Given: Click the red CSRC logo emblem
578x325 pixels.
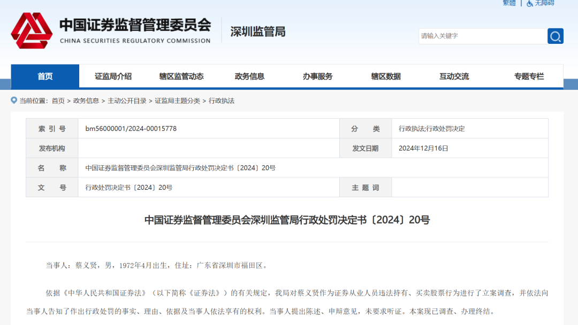Looking at the screenshot, I should 32,31.
